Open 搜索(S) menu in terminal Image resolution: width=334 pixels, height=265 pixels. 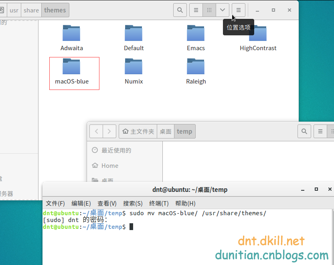133,203
